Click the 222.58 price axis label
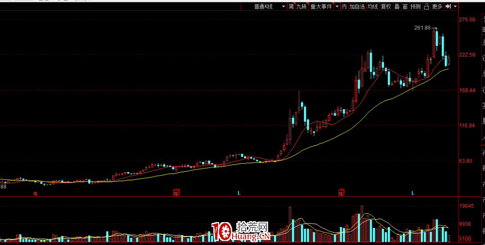Viewport: 485px width, 245px height. click(x=467, y=55)
